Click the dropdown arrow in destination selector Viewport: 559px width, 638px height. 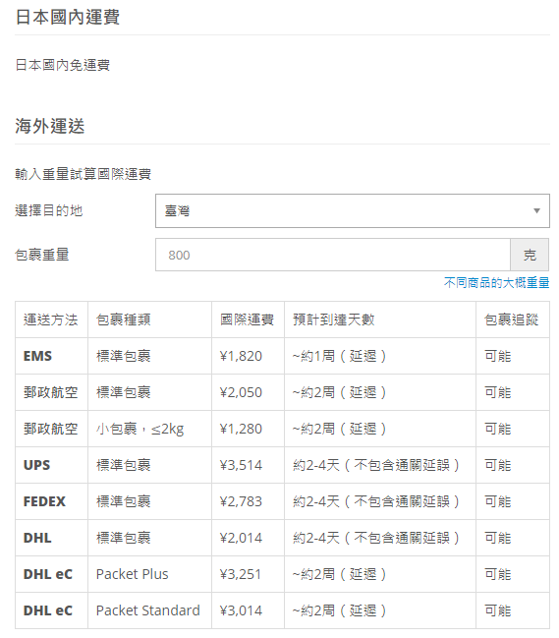click(x=536, y=210)
